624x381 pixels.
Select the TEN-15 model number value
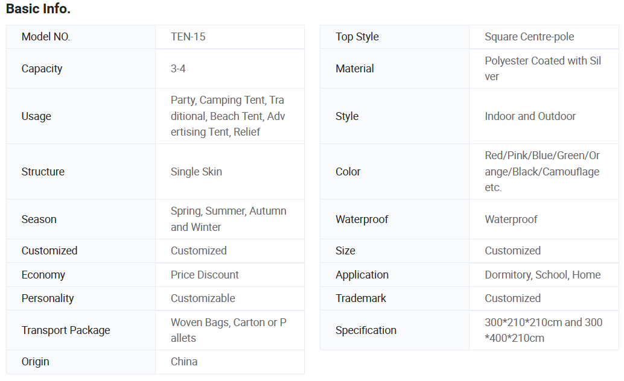click(x=188, y=37)
